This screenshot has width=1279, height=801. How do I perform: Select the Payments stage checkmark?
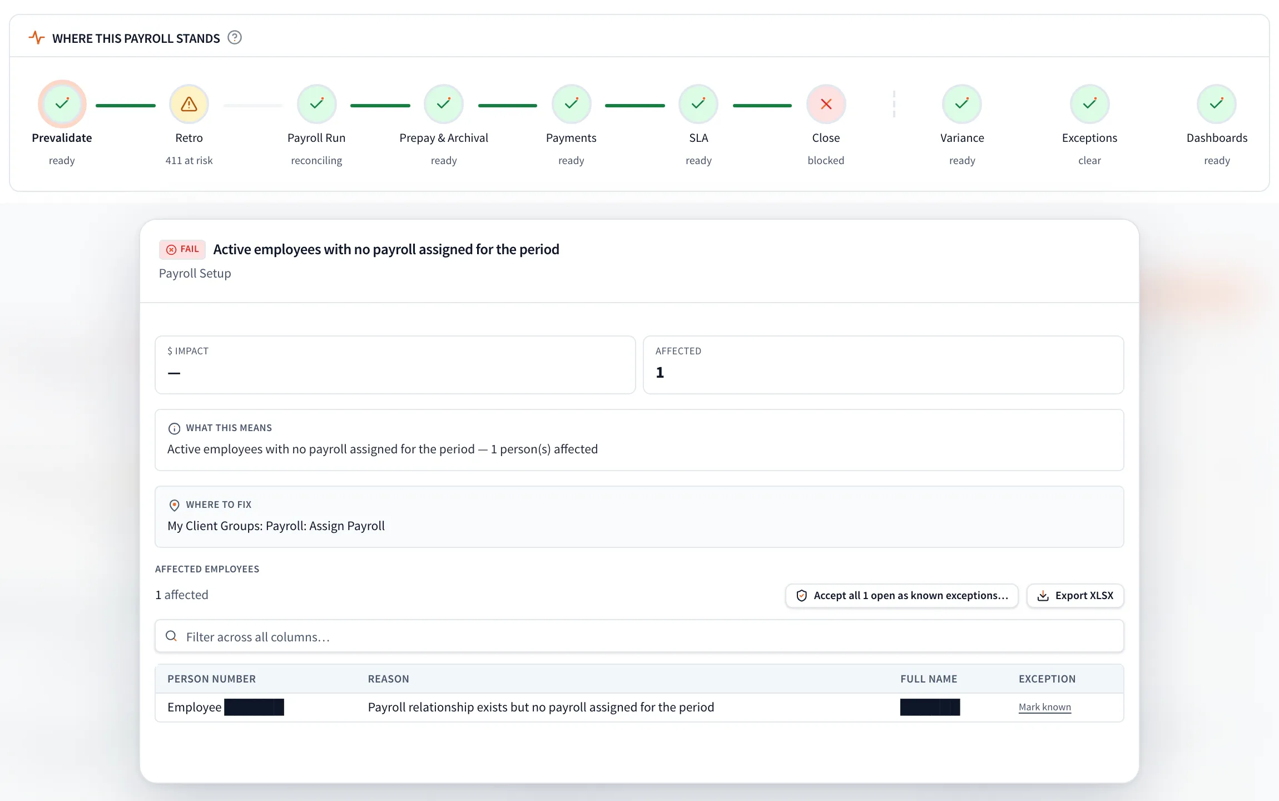point(571,104)
